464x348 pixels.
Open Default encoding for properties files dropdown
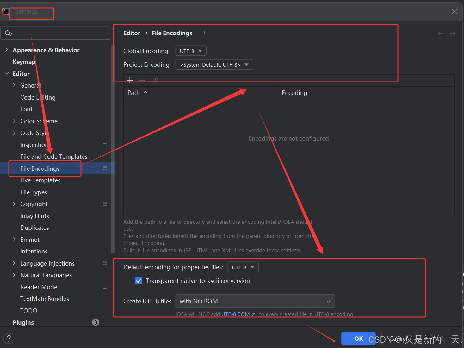pos(243,267)
